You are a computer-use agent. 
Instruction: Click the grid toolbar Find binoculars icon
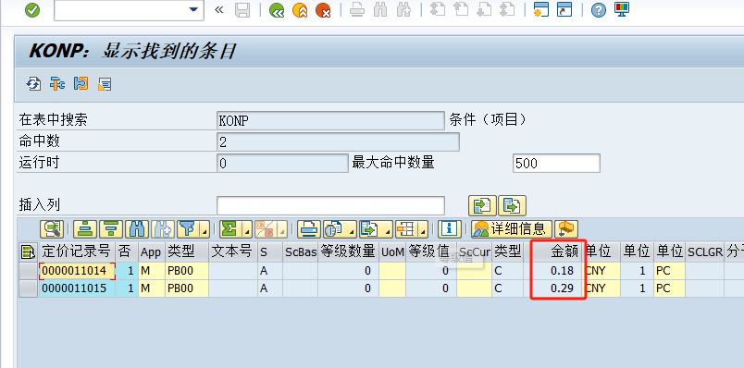[137, 229]
